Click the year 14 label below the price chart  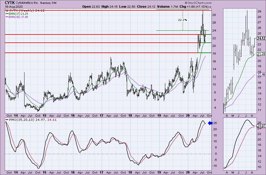pos(16,116)
